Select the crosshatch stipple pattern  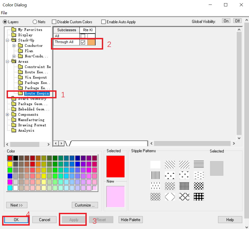[x=170, y=186]
